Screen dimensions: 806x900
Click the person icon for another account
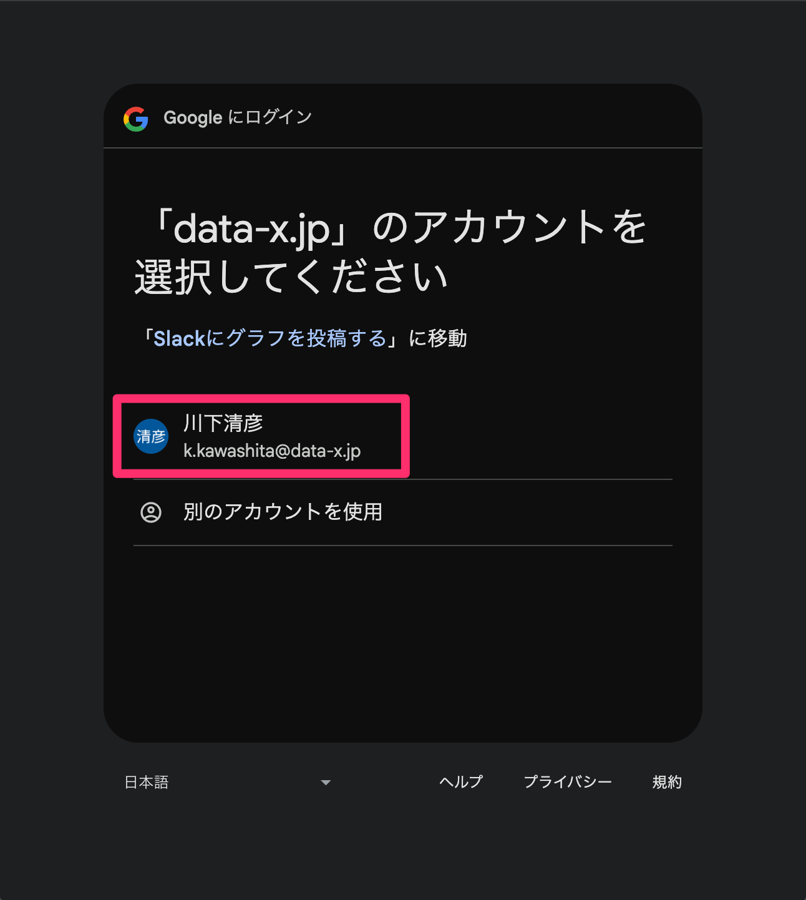point(151,512)
